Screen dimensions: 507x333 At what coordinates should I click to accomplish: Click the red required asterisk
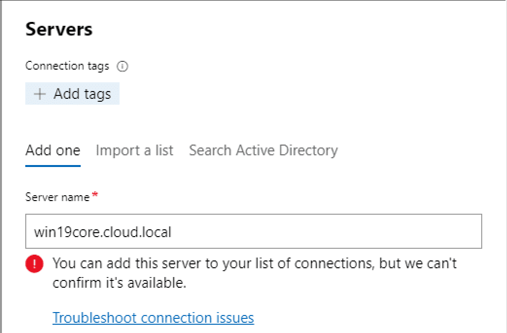[x=95, y=196]
